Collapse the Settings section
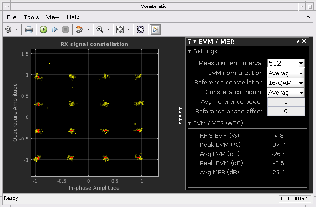316x207 pixels. click(x=189, y=51)
